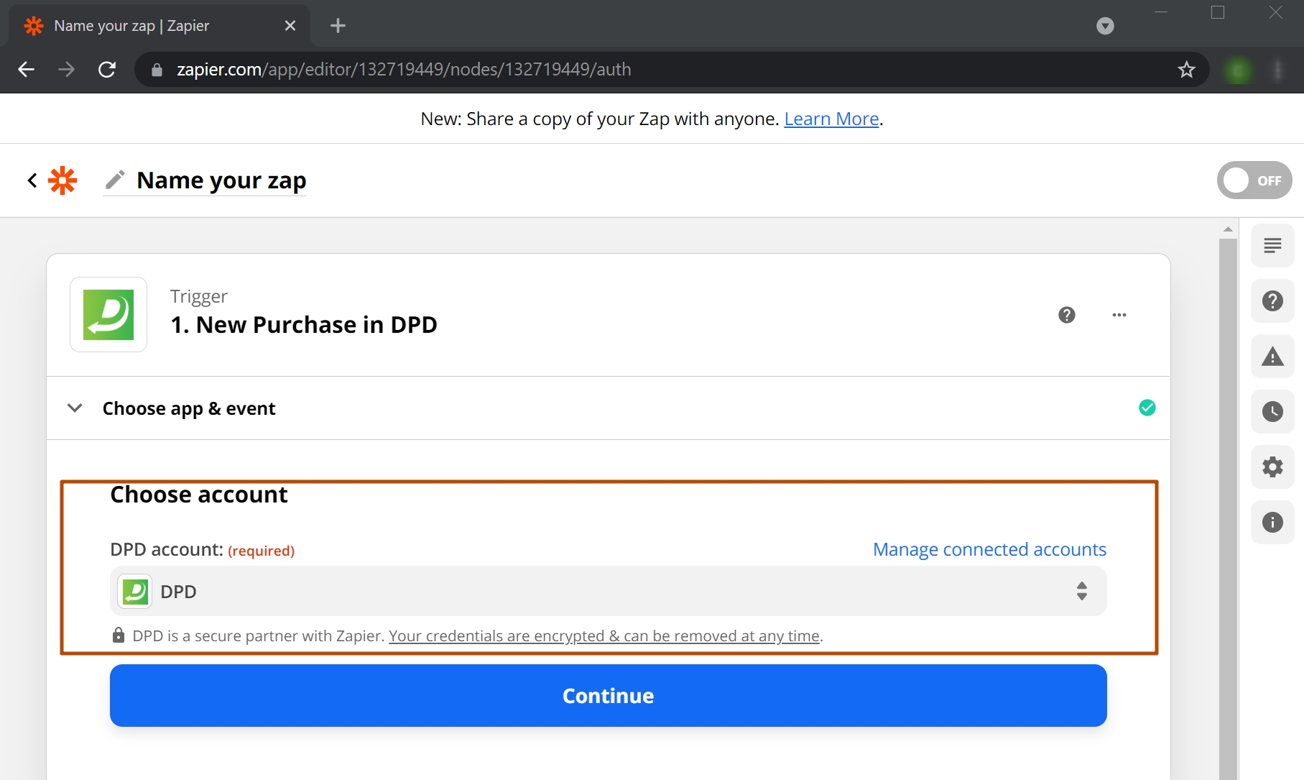Open the DPD app logo in Trigger step

pyautogui.click(x=108, y=315)
